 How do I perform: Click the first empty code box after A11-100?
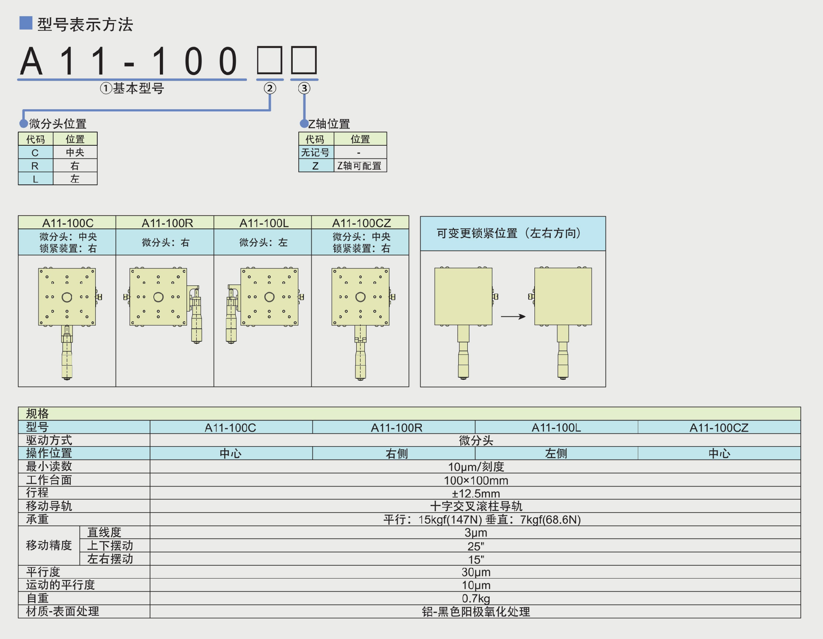[270, 60]
